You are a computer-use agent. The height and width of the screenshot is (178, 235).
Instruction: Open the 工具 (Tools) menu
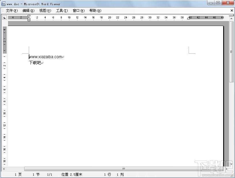coord(61,10)
